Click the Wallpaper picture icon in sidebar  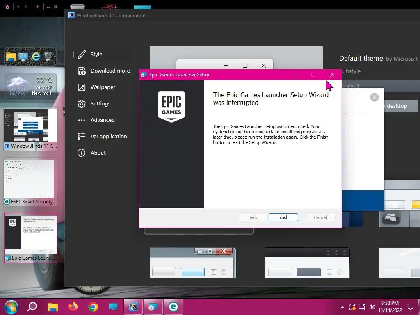tap(82, 87)
